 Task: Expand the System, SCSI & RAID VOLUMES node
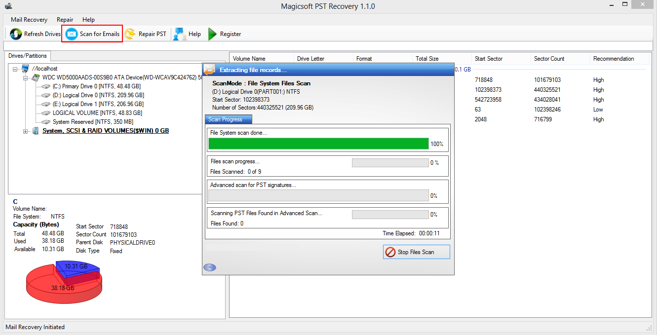point(26,131)
